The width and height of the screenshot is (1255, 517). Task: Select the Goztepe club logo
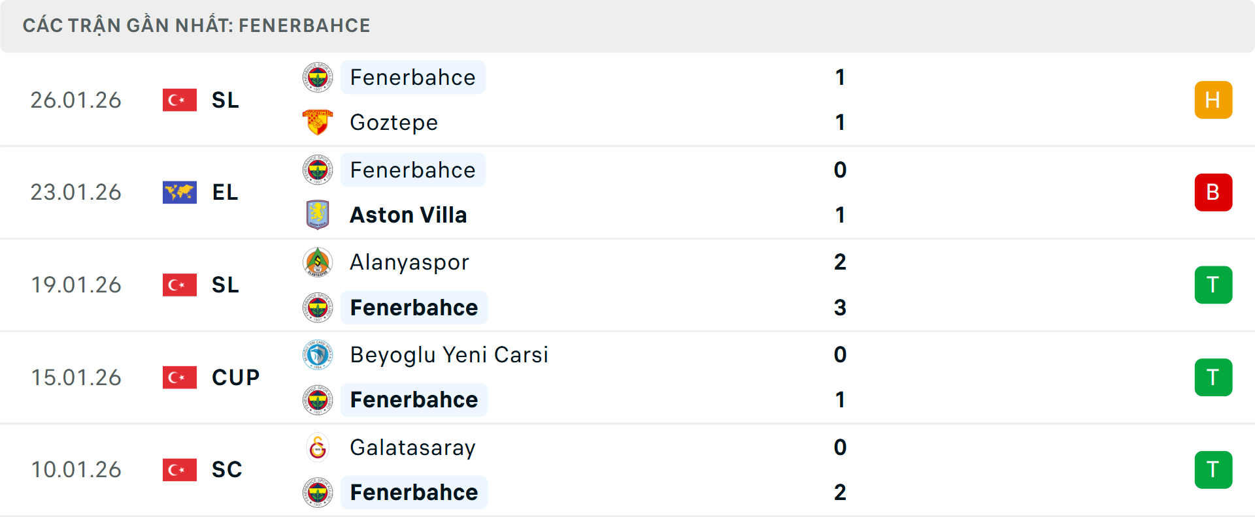[x=318, y=122]
